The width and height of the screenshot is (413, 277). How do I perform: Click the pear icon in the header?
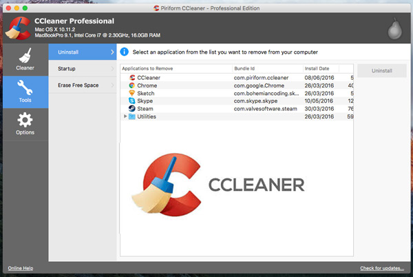[x=394, y=29]
